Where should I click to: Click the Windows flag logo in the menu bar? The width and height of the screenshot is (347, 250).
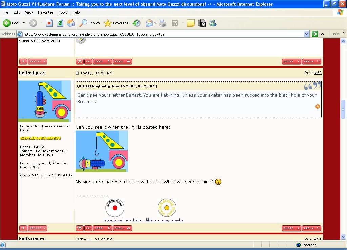(340, 12)
